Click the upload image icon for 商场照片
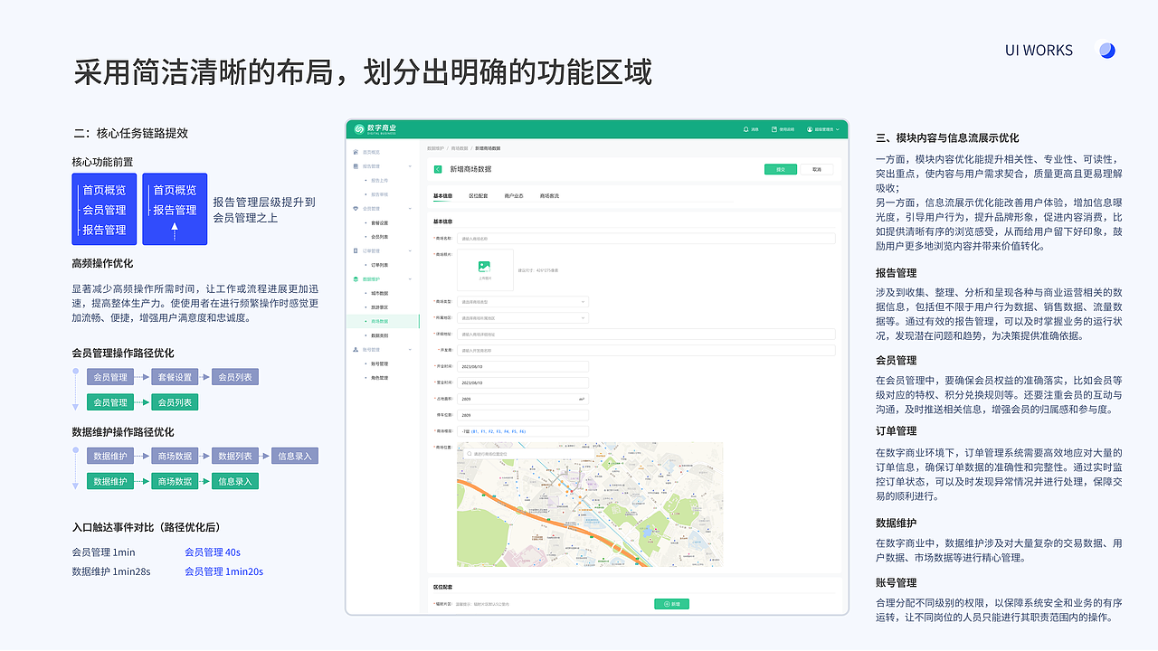 [x=484, y=266]
